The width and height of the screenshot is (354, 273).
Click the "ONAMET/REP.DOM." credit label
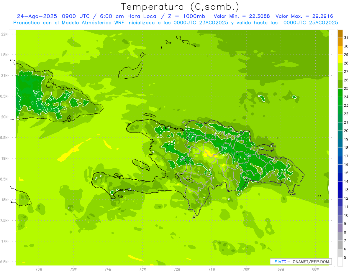(x=311, y=262)
